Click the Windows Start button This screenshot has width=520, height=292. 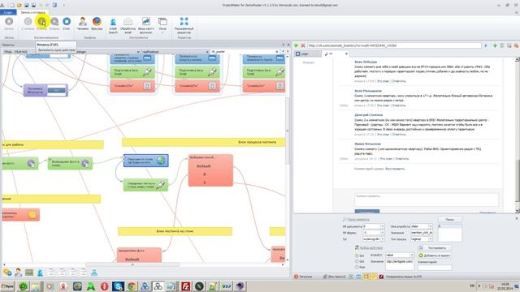click(7, 286)
